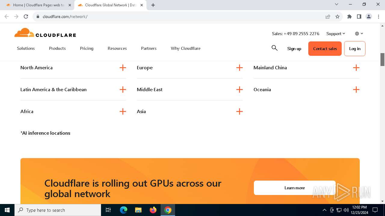385x216 pixels.
Task: Expand the North America region
Action: coord(73,68)
